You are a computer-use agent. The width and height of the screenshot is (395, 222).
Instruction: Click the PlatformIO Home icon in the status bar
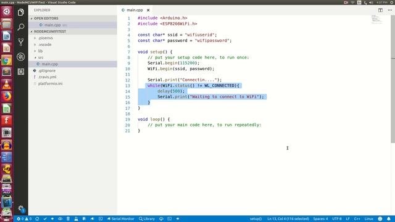37,219
